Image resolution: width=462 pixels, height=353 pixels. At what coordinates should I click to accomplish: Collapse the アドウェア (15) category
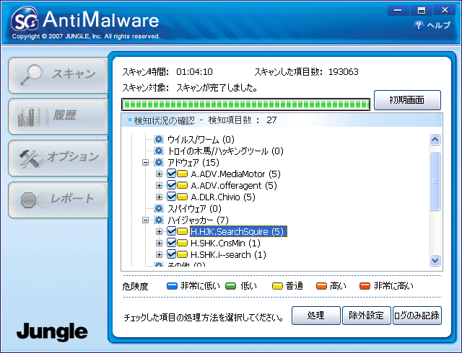(145, 162)
